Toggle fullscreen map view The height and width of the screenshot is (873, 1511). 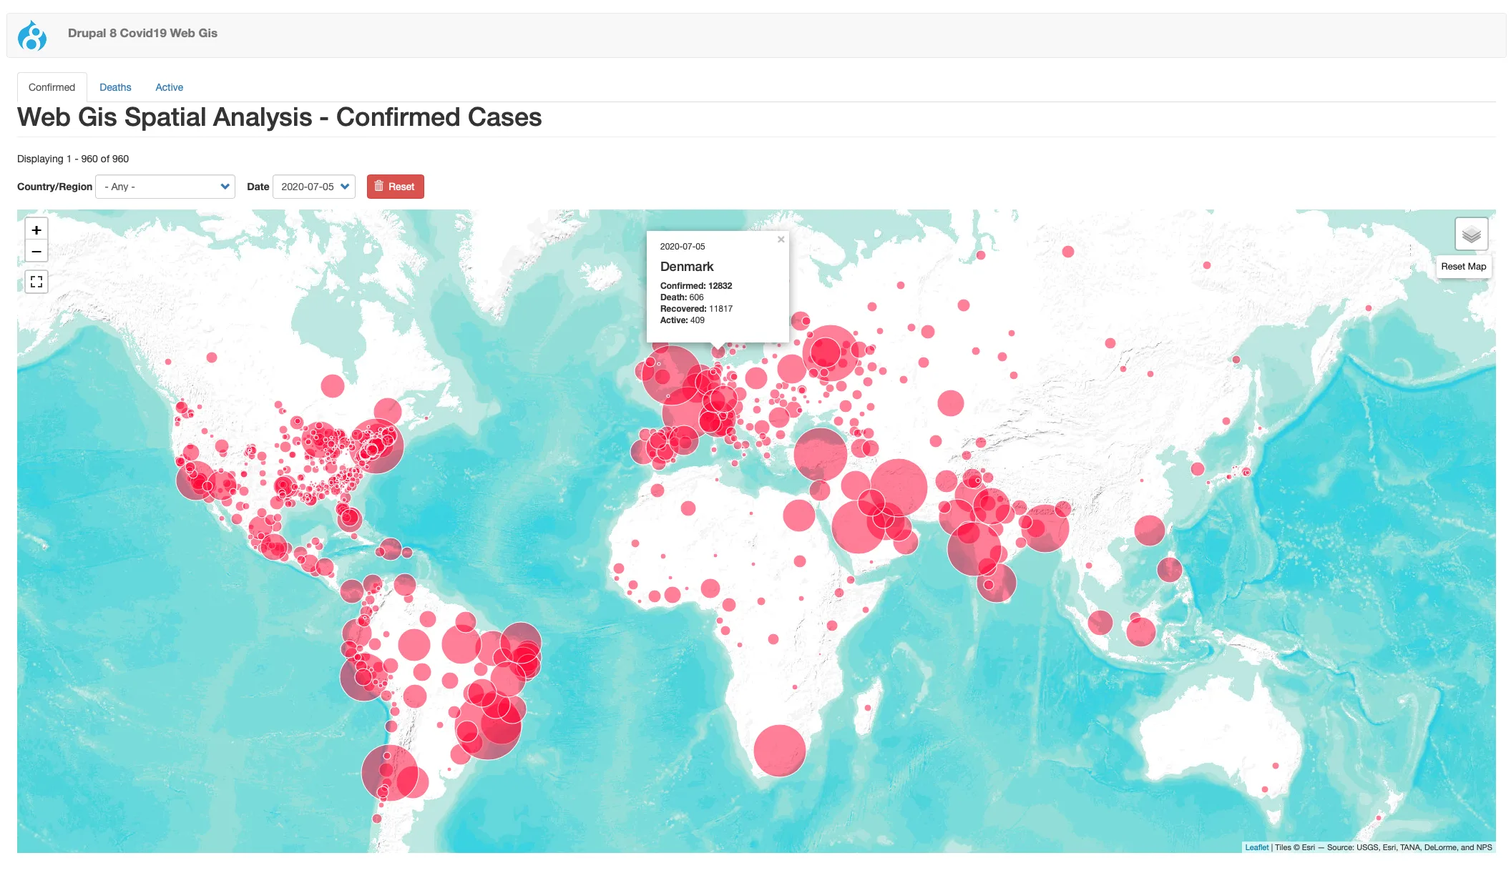[36, 282]
